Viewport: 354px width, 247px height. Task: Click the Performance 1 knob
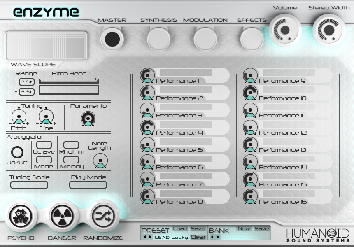pyautogui.click(x=147, y=75)
